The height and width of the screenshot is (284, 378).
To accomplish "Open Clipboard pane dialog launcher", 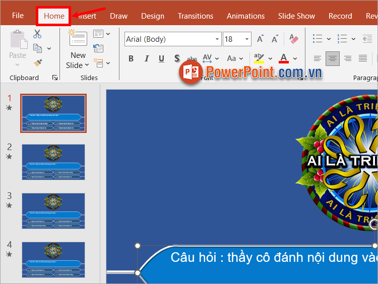I will 55,78.
